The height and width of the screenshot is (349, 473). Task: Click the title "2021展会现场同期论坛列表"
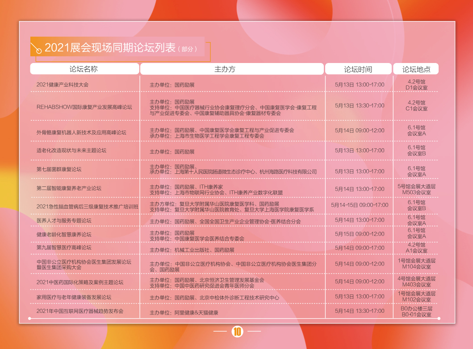110,48
